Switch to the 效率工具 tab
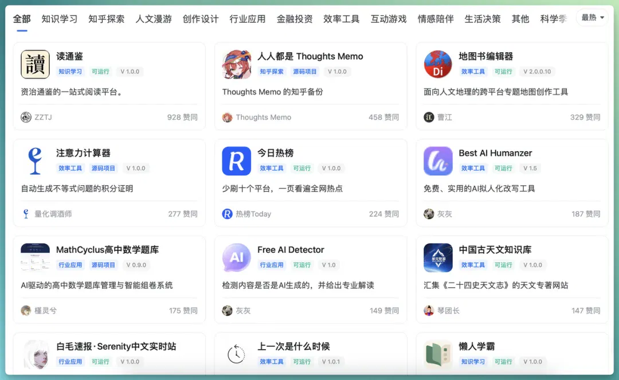Viewport: 619px width, 380px height. pyautogui.click(x=342, y=19)
